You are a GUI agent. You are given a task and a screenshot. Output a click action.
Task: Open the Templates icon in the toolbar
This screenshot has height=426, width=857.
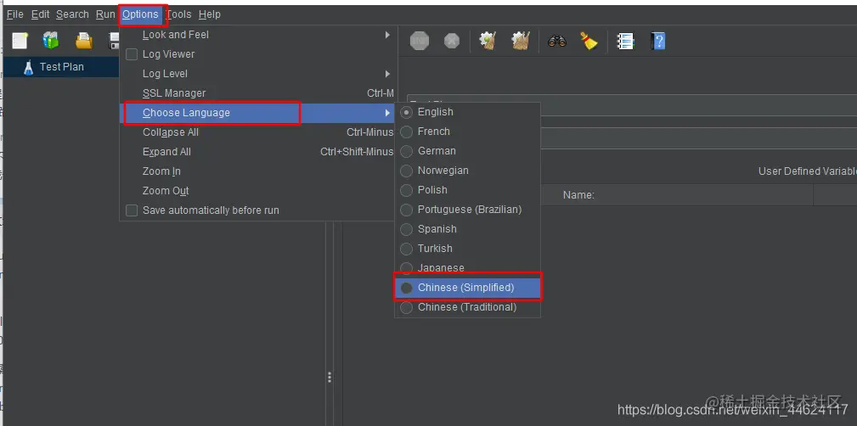tap(51, 41)
